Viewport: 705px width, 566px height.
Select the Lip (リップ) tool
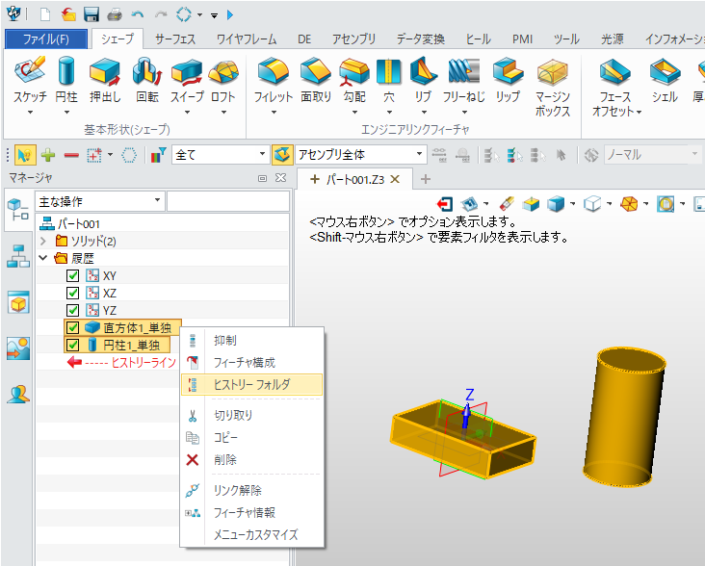point(508,80)
